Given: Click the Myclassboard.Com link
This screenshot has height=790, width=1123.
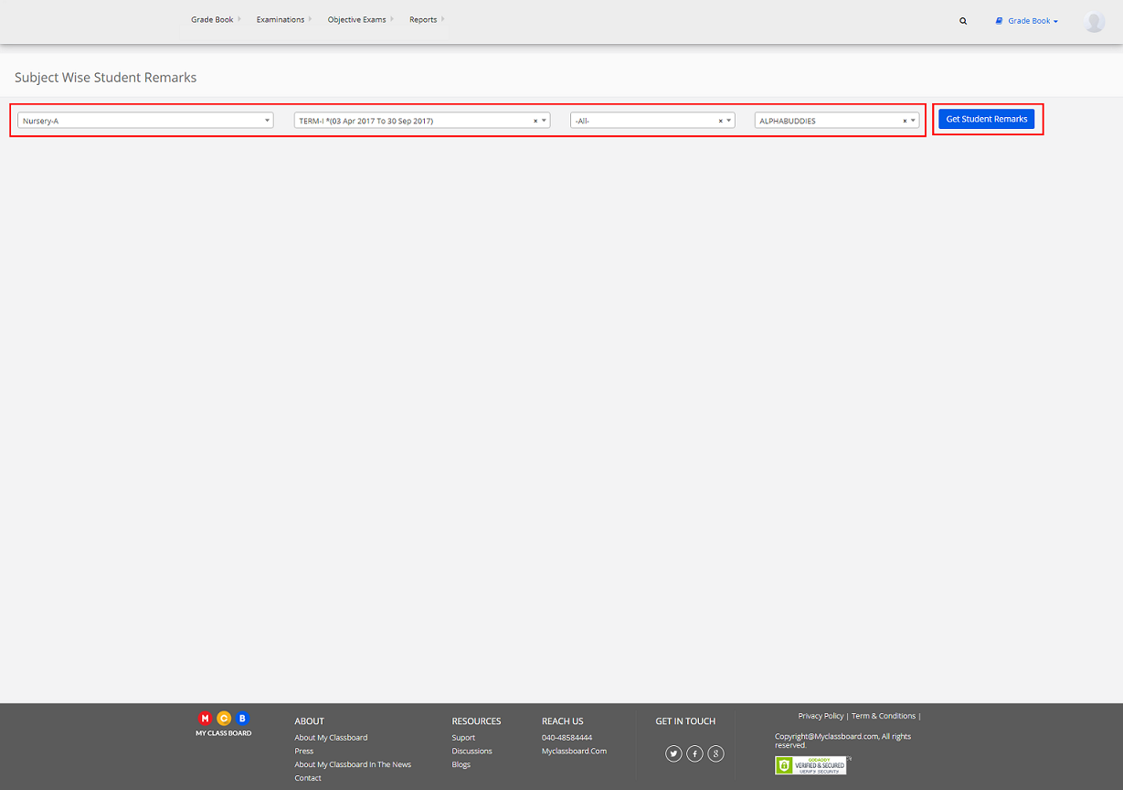Looking at the screenshot, I should click(x=574, y=752).
